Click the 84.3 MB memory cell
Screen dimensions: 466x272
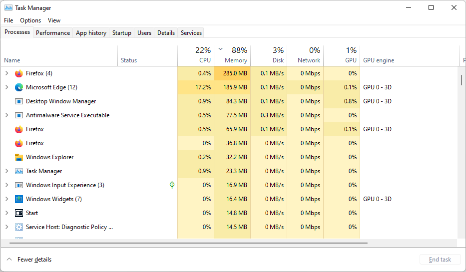[232, 101]
